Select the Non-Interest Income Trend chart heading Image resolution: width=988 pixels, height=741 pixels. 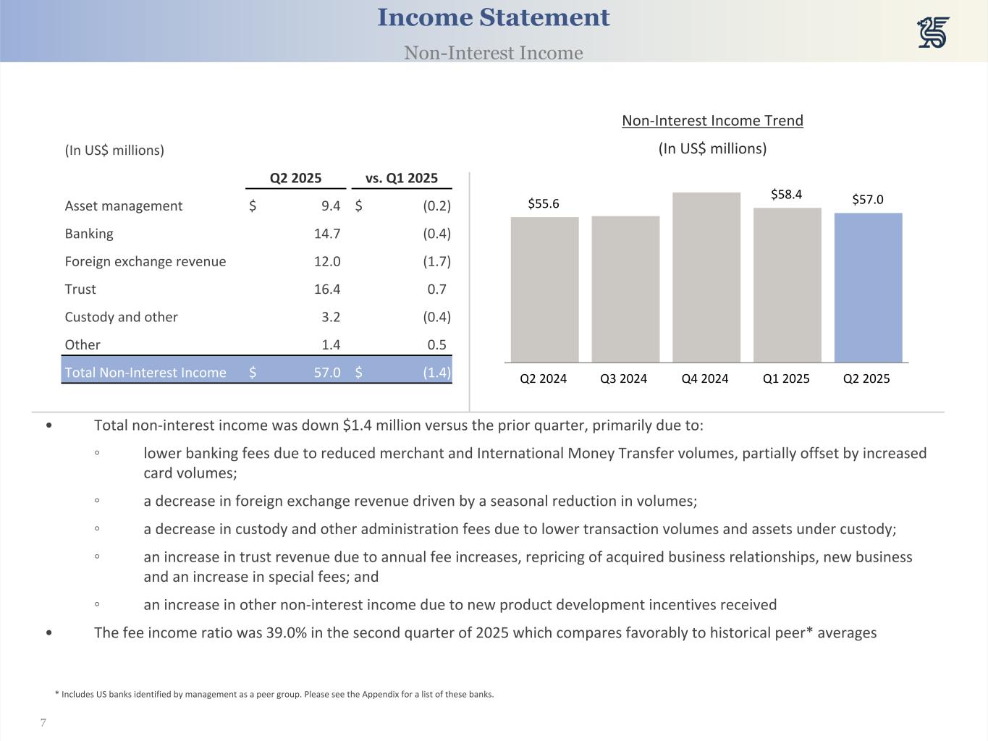click(x=712, y=121)
